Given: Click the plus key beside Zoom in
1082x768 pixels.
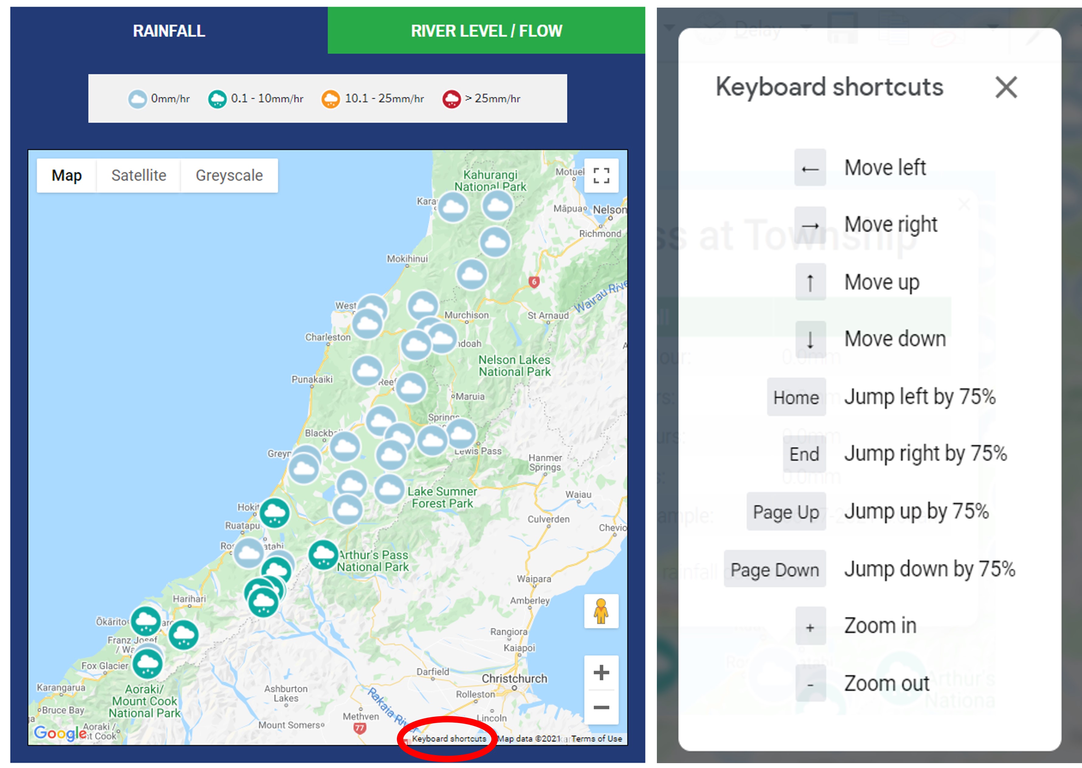Looking at the screenshot, I should click(x=810, y=626).
